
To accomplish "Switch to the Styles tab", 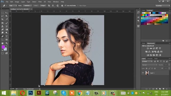I will [x=144, y=43].
